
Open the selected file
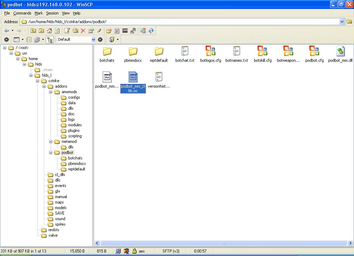(75, 31)
